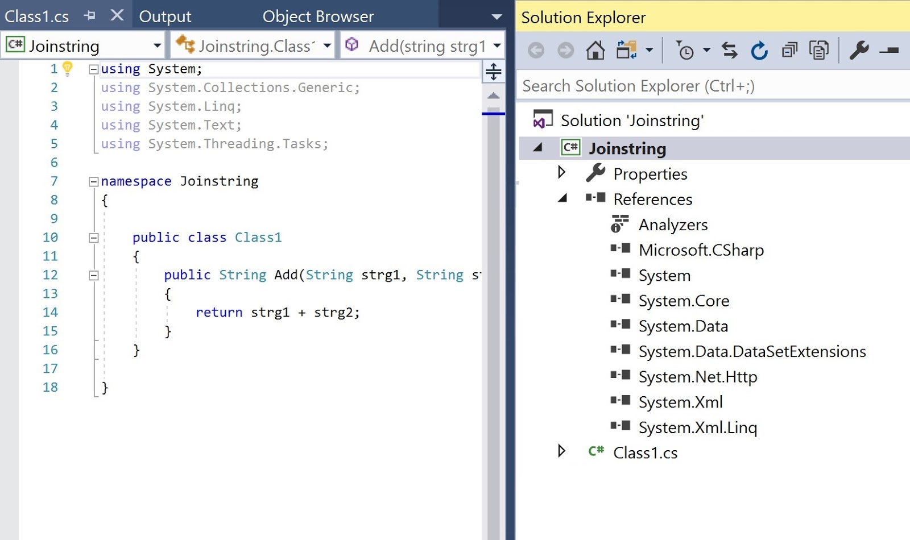Click the Home icon in Solution Explorer
Viewport: 910px width, 540px height.
(595, 50)
